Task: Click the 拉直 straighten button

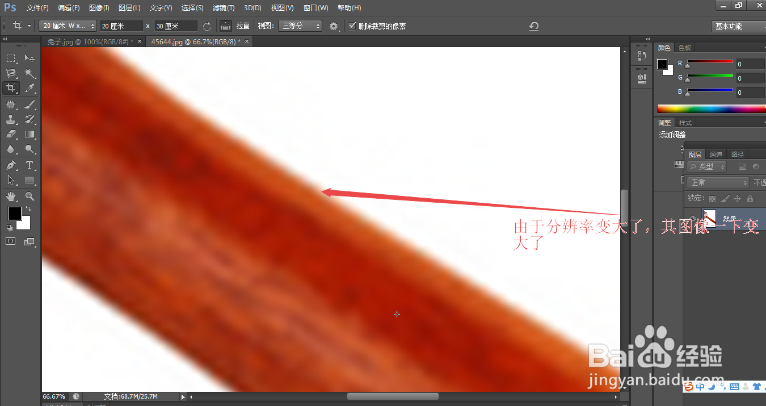Action: click(x=243, y=26)
